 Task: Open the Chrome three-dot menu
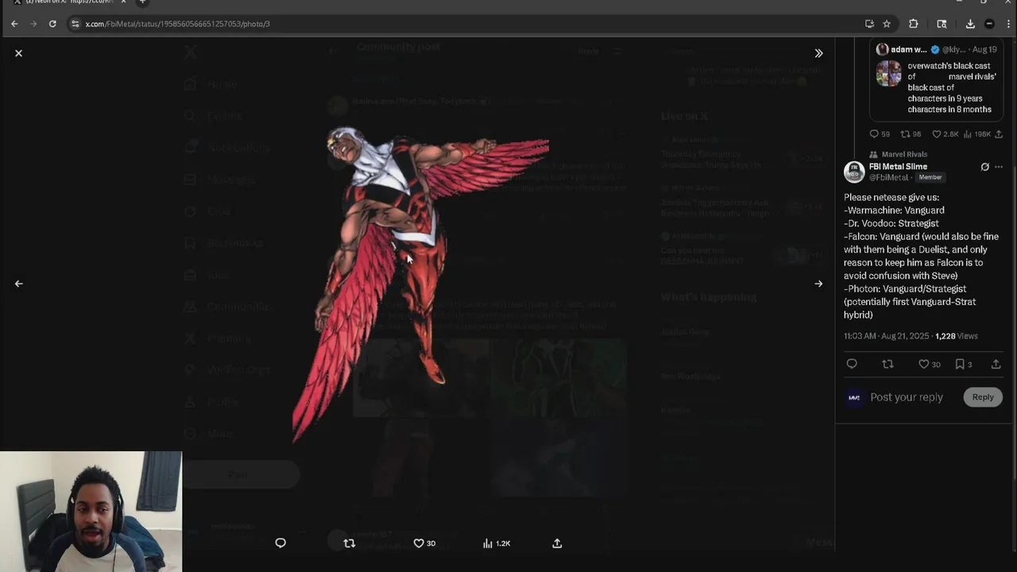pyautogui.click(x=1007, y=24)
